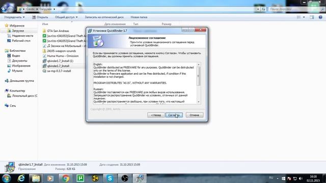Click the Explorer back navigation arrow

pyautogui.click(x=4, y=9)
